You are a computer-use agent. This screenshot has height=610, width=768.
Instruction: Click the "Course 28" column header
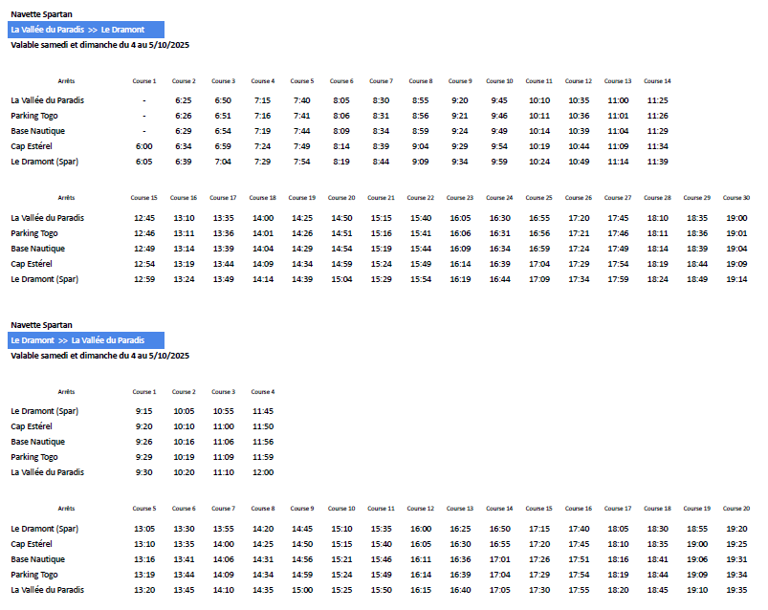(657, 198)
